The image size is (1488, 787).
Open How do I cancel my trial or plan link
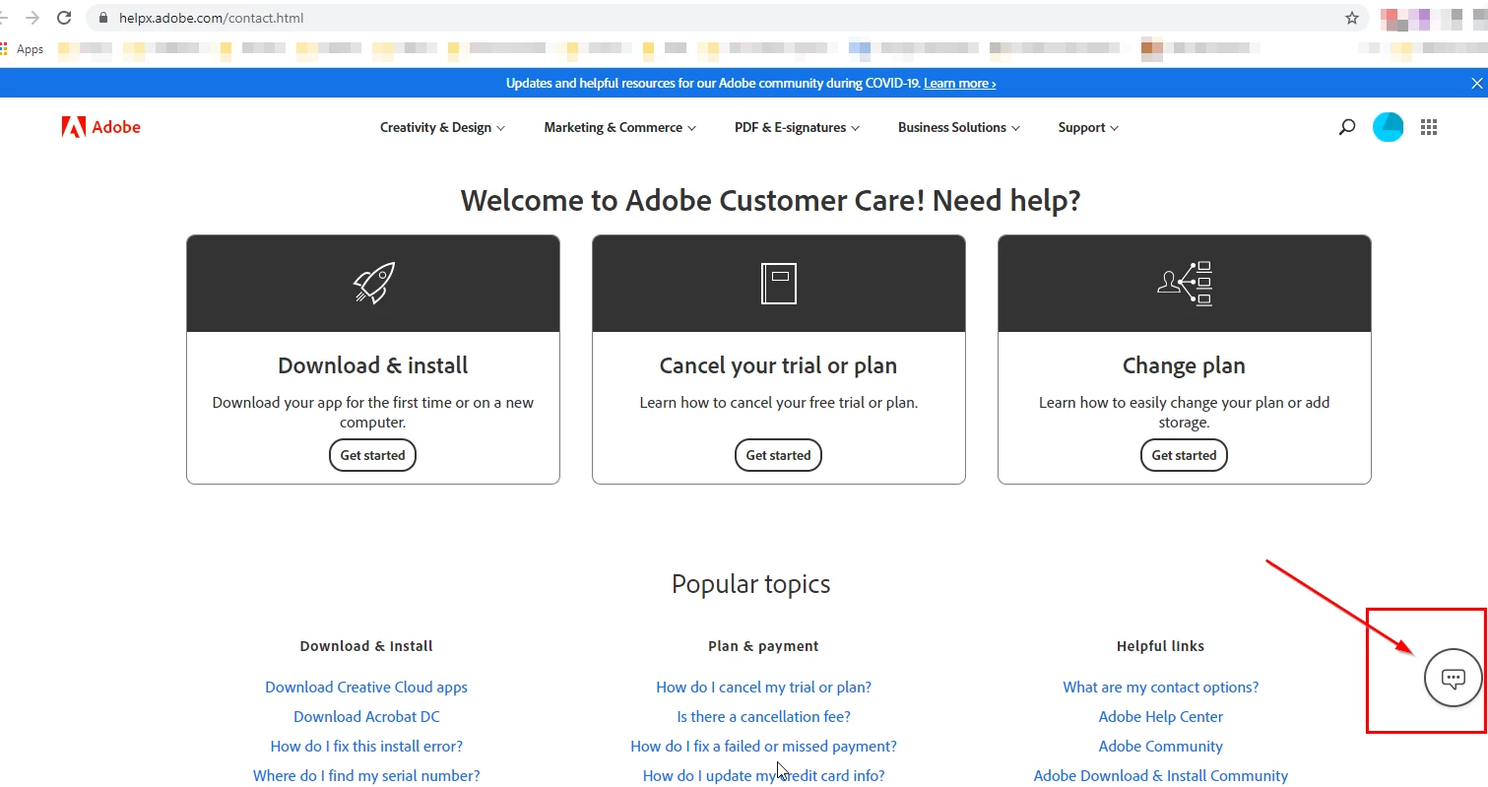(x=764, y=688)
